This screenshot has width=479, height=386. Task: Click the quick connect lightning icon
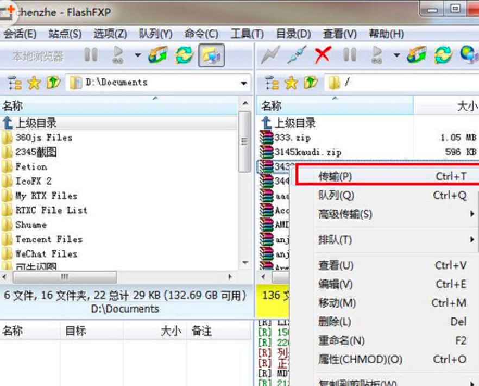269,55
